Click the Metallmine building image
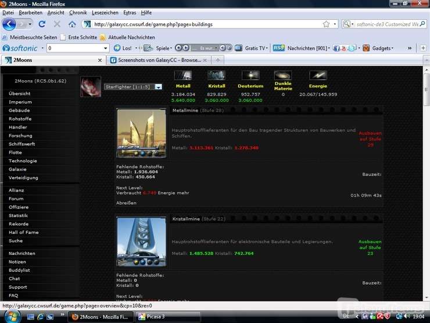 (x=142, y=133)
